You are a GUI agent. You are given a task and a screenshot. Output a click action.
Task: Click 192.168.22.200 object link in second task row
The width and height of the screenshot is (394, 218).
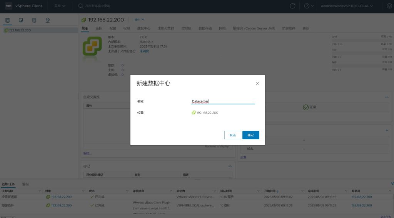tap(61, 205)
